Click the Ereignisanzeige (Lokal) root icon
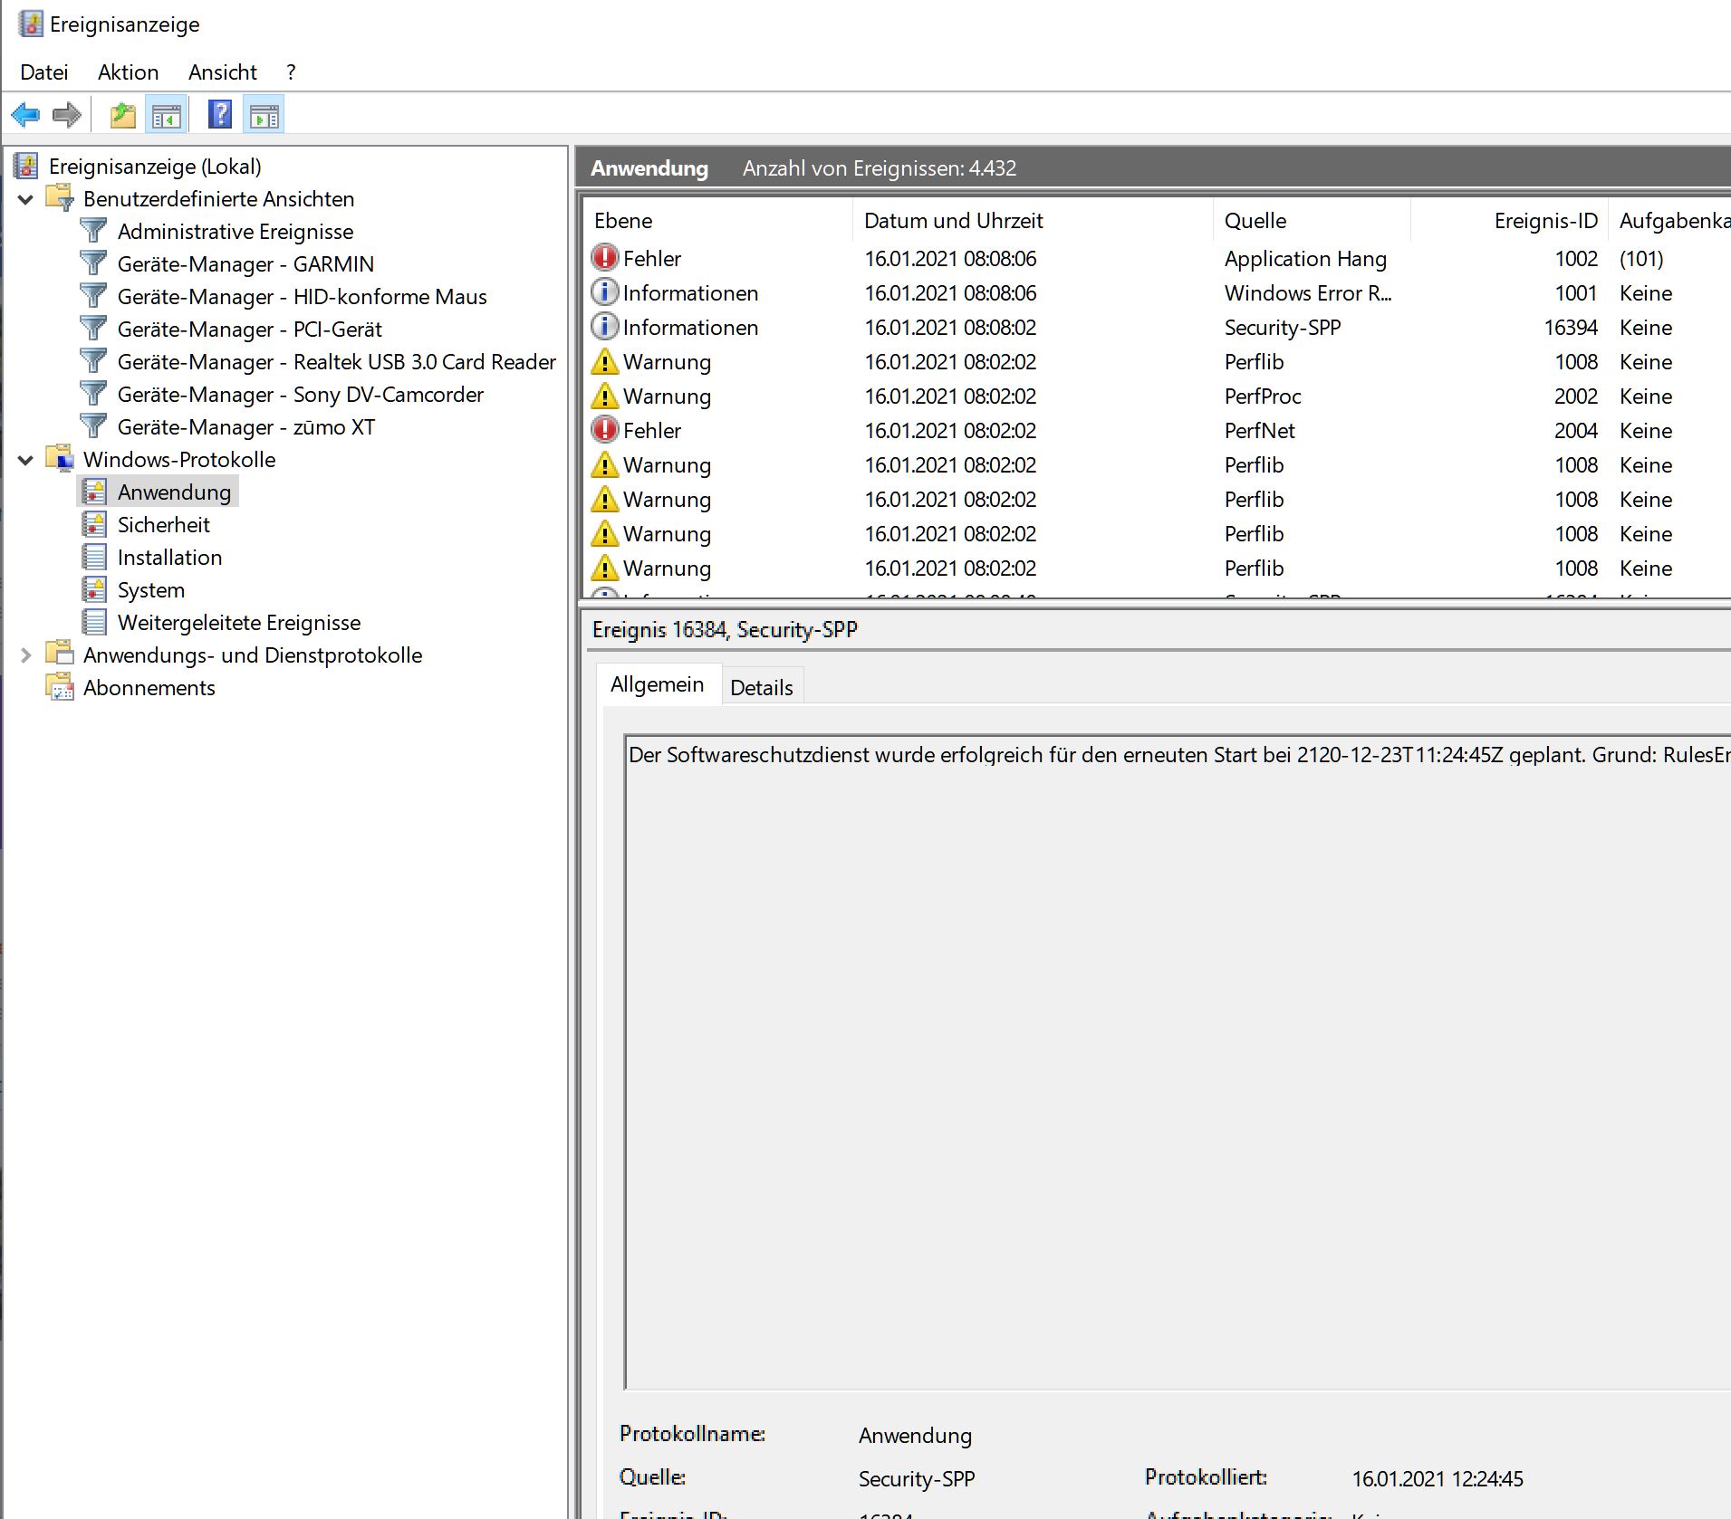1731x1519 pixels. click(27, 166)
